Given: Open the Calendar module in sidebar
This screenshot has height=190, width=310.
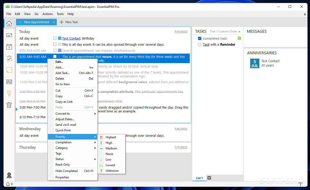Looking at the screenshot, I should [9, 47].
